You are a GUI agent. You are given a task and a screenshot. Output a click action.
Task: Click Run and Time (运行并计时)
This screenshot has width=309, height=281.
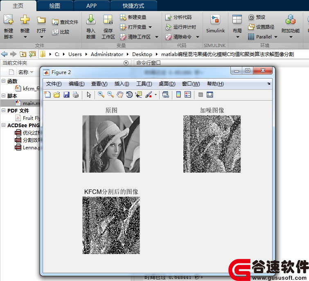181,27
